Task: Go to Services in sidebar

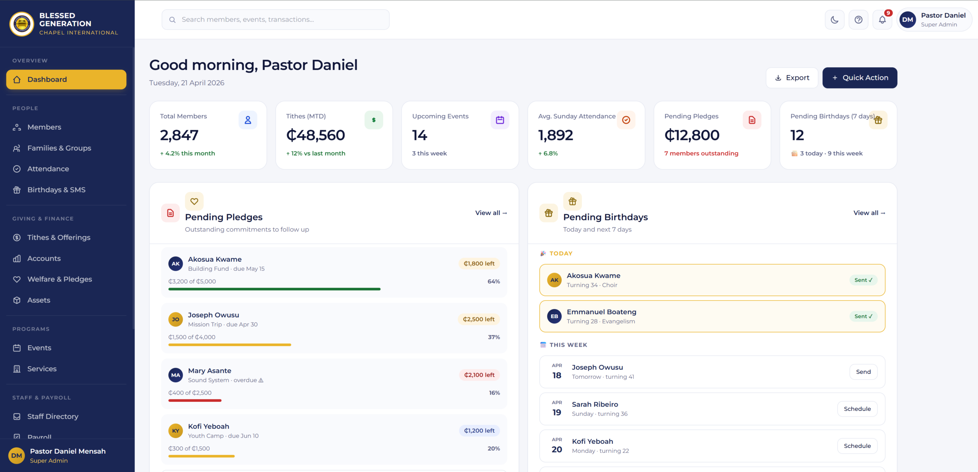Action: tap(66, 369)
